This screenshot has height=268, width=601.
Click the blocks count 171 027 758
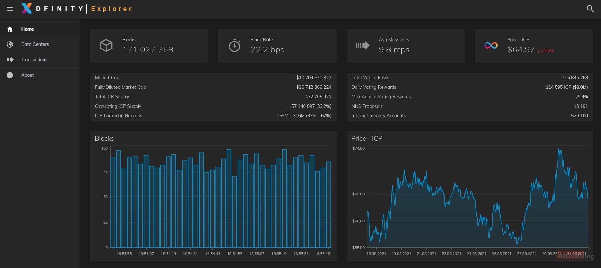(x=148, y=49)
